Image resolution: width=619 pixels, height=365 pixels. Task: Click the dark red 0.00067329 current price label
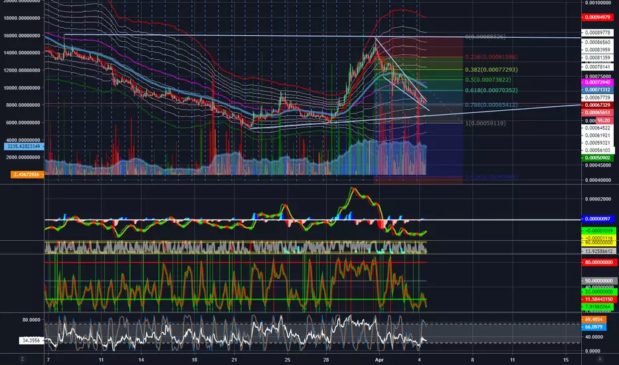click(x=598, y=105)
